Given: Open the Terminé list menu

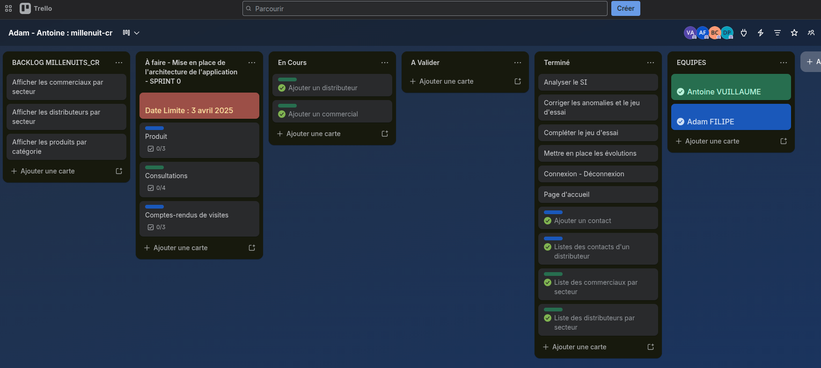Looking at the screenshot, I should pyautogui.click(x=651, y=63).
